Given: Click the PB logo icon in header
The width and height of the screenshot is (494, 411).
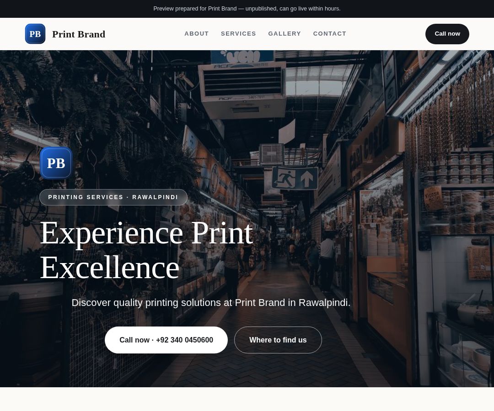Looking at the screenshot, I should 35,34.
